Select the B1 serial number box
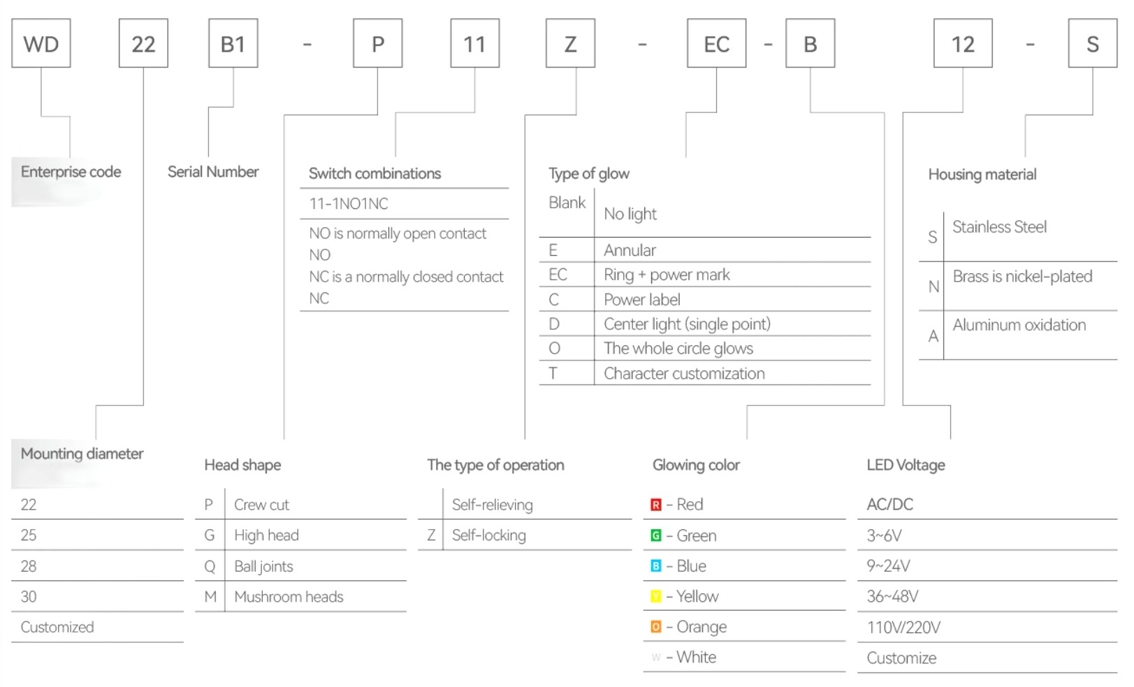The image size is (1134, 687). click(x=233, y=44)
